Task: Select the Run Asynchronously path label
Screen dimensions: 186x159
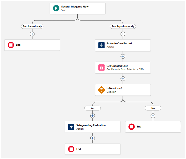Action: [123, 26]
